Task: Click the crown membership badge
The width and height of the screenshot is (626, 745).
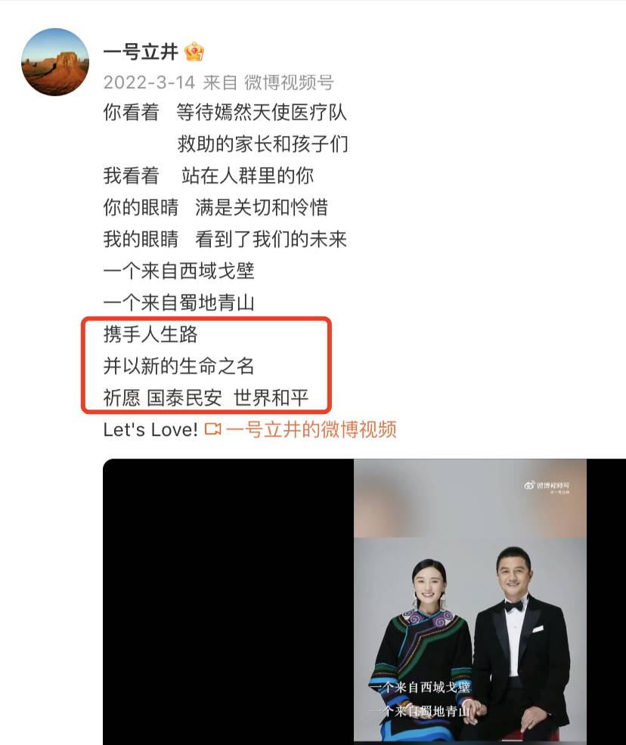Action: pos(194,51)
